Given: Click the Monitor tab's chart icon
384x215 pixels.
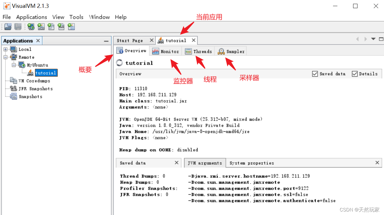Looking at the screenshot, I should tap(156, 52).
